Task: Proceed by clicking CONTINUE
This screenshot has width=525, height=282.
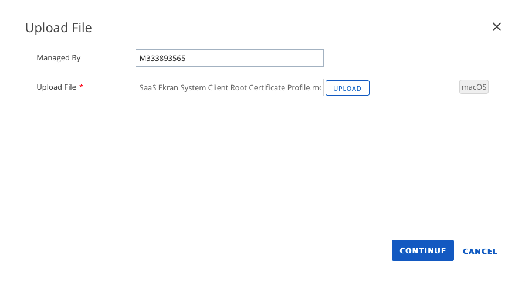Action: (422, 250)
